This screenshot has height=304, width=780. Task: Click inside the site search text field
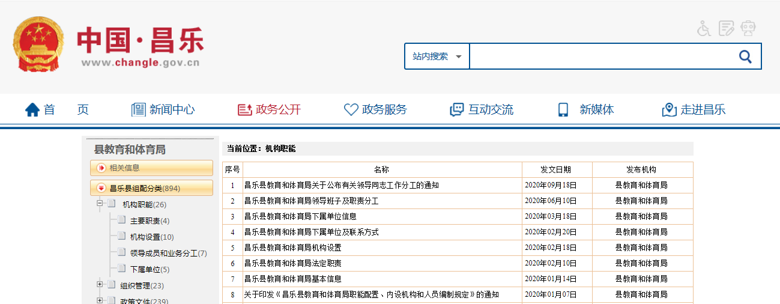[x=600, y=56]
